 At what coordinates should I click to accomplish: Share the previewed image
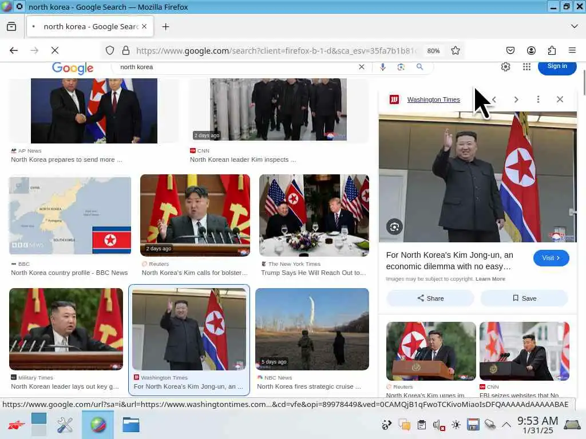pos(430,298)
